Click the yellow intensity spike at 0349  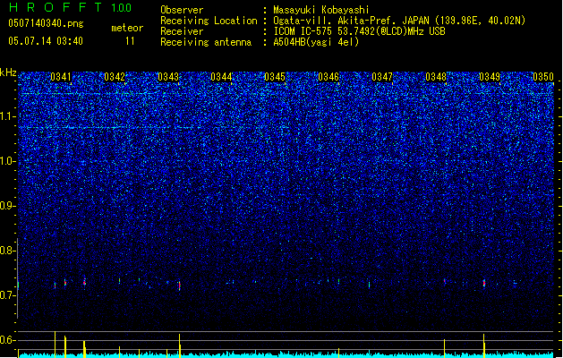484,345
